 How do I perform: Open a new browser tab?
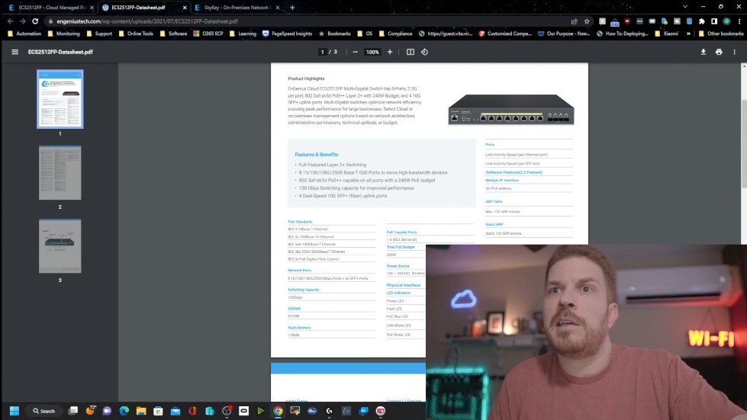292,7
